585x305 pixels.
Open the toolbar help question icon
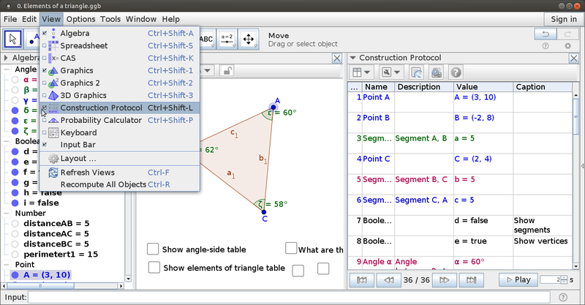[546, 46]
